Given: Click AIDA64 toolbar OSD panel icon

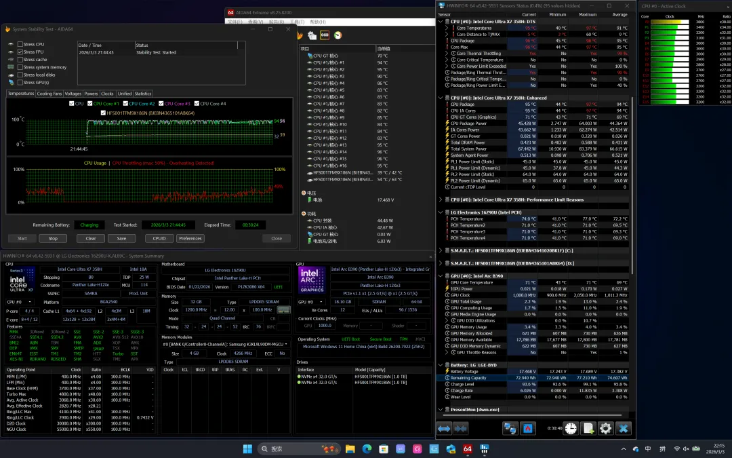Looking at the screenshot, I should [x=325, y=35].
